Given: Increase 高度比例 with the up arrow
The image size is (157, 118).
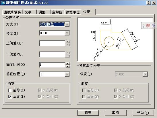Looking at the screenshot, I should (x=68, y=64).
